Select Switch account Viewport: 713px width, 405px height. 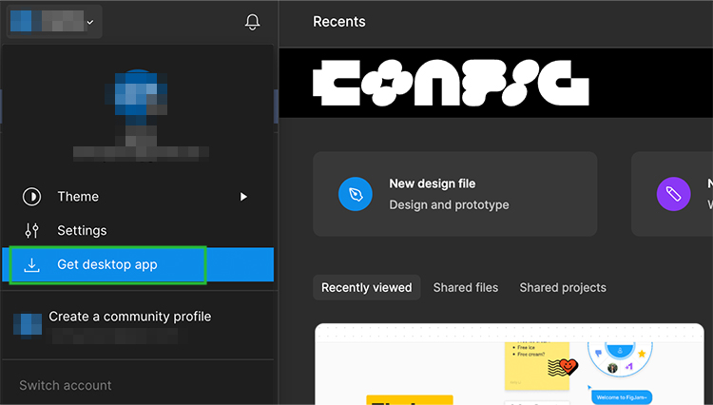65,385
